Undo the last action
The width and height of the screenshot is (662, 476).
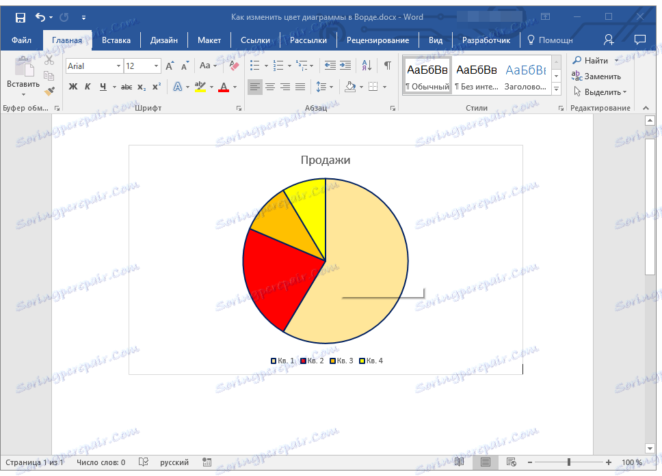click(x=40, y=17)
